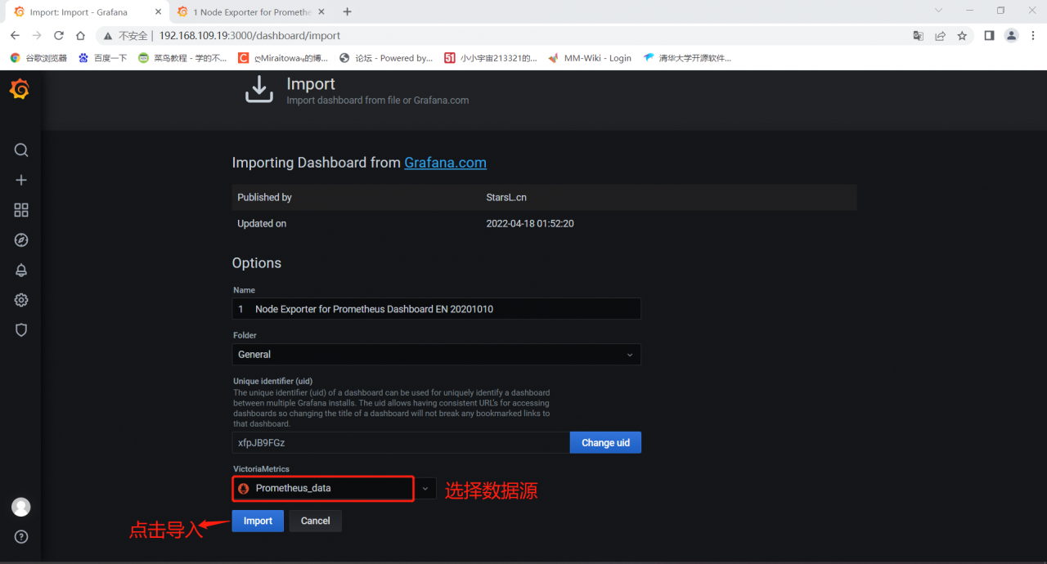
Task: Click the dashboard Name input field
Action: (436, 309)
